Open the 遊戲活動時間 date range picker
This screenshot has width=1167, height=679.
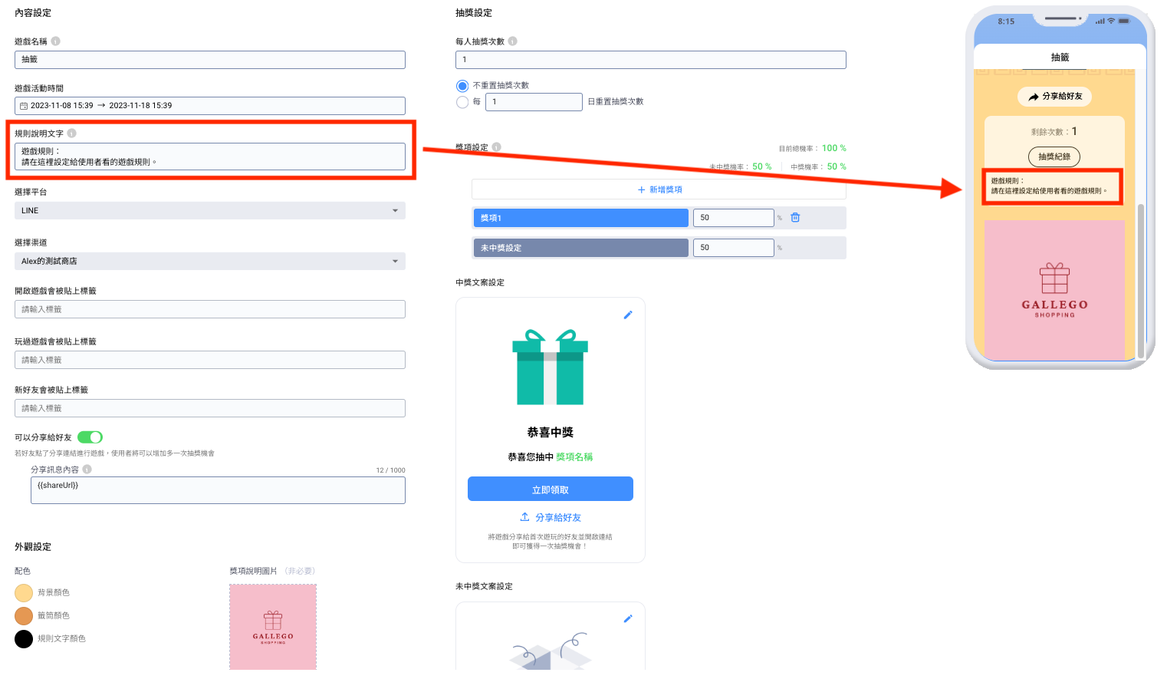pos(209,106)
